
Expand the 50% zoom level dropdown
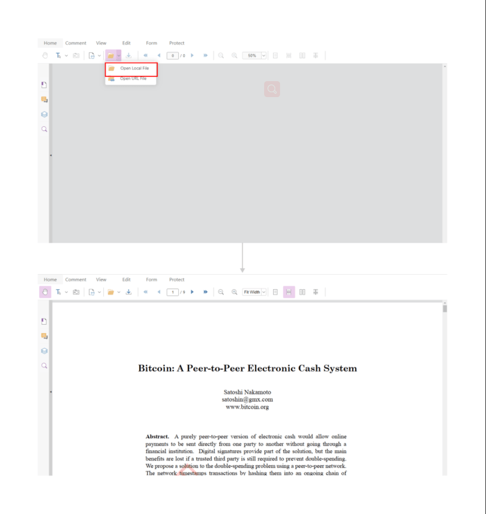click(264, 56)
